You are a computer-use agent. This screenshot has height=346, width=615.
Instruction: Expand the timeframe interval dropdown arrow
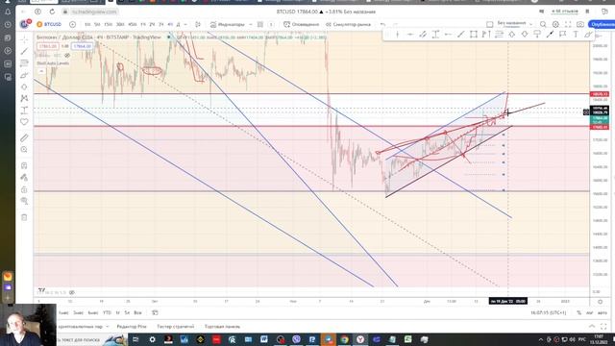coord(185,24)
